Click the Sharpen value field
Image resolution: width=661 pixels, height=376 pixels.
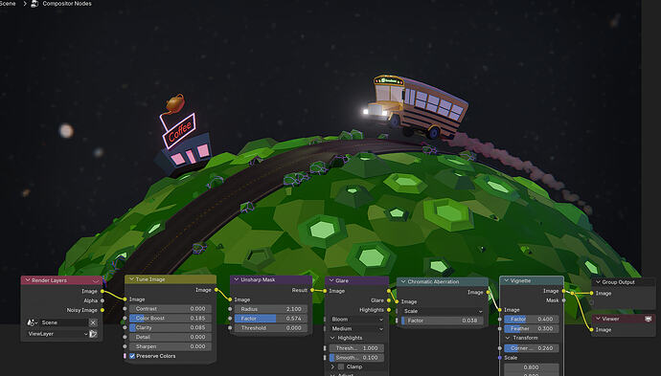click(x=171, y=346)
